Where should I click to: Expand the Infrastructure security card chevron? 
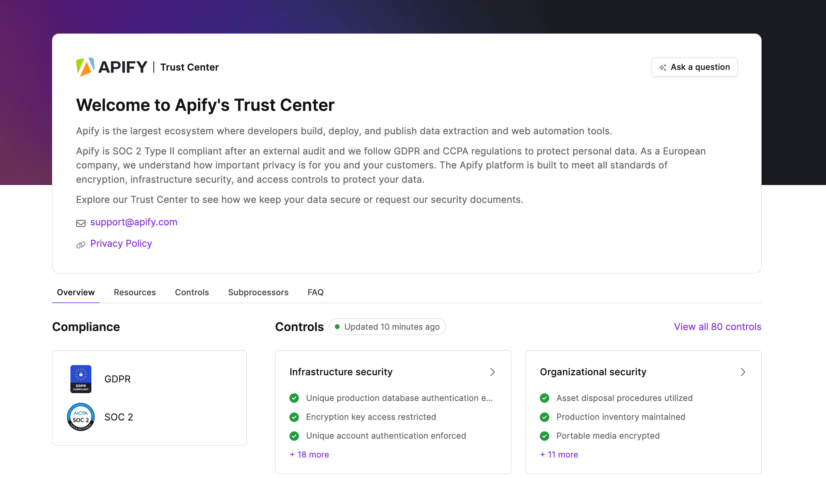click(x=492, y=372)
